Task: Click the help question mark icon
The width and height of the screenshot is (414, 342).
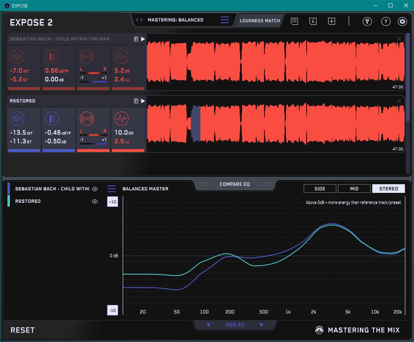Action: pos(385,21)
